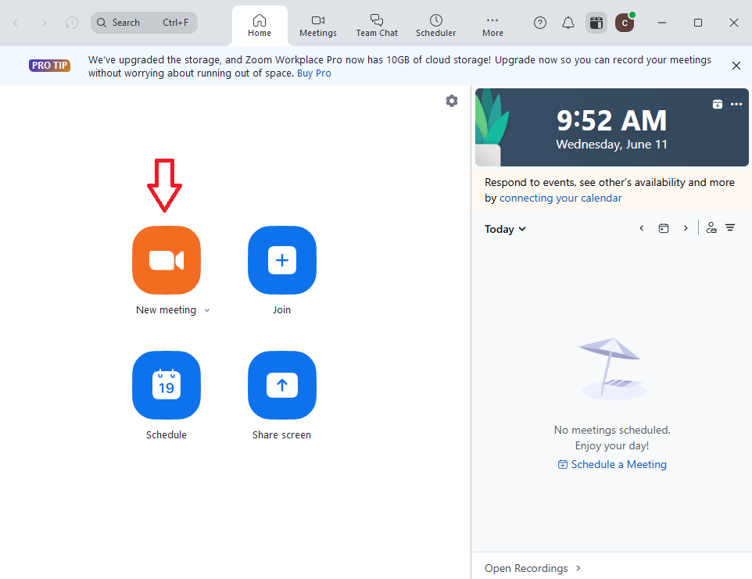Open the filter lines icon in calendar toolbar

tap(730, 228)
